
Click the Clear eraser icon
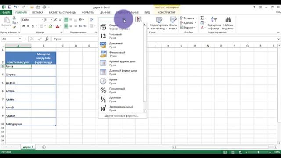(x=202, y=27)
